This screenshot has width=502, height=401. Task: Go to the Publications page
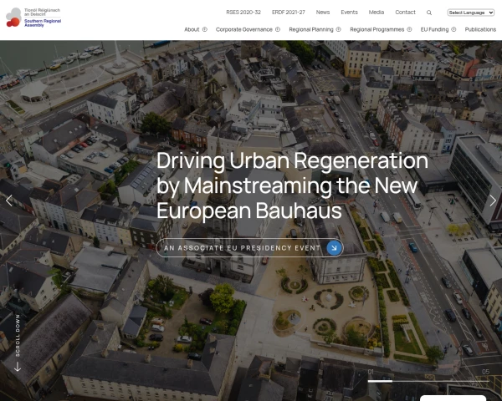click(x=480, y=29)
